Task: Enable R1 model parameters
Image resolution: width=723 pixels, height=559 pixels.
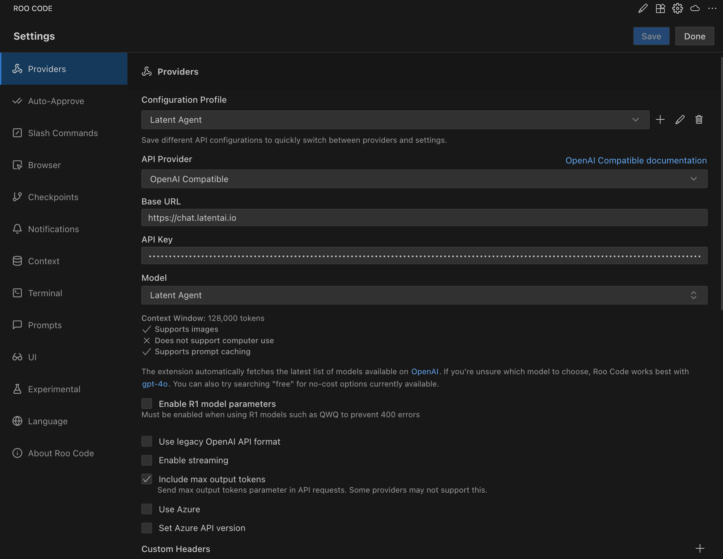Action: click(x=147, y=404)
